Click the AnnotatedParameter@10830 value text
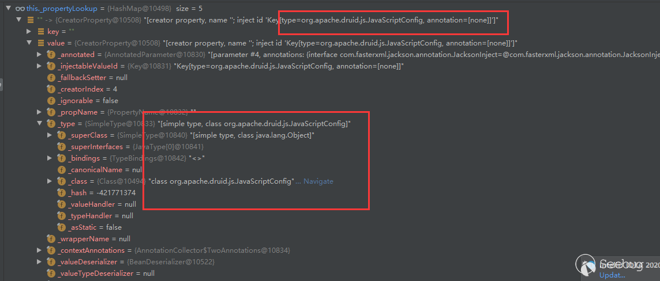This screenshot has width=660, height=281. click(x=155, y=55)
